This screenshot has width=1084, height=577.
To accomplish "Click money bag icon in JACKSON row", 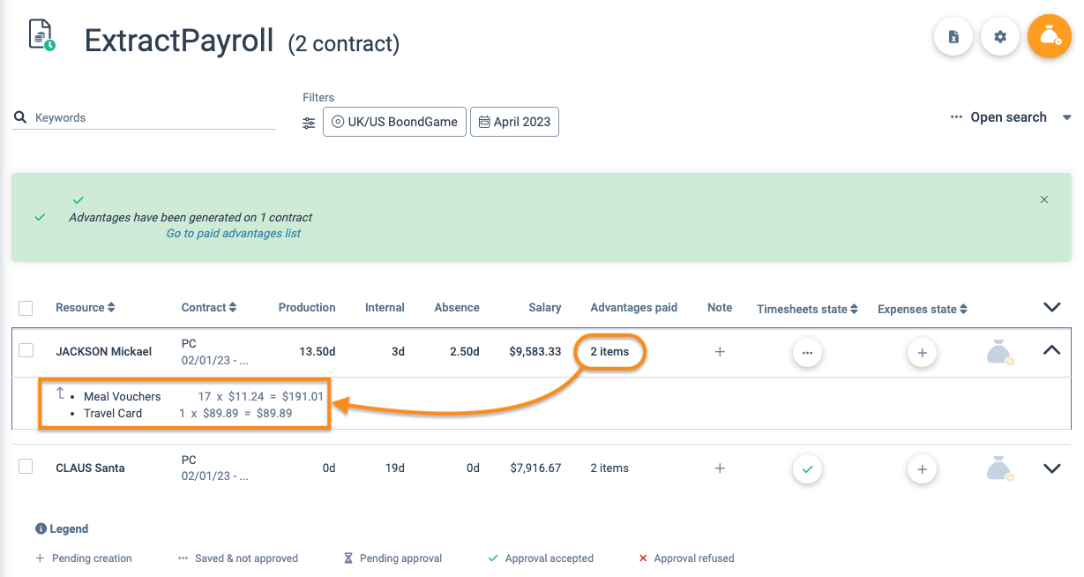I will 998,353.
